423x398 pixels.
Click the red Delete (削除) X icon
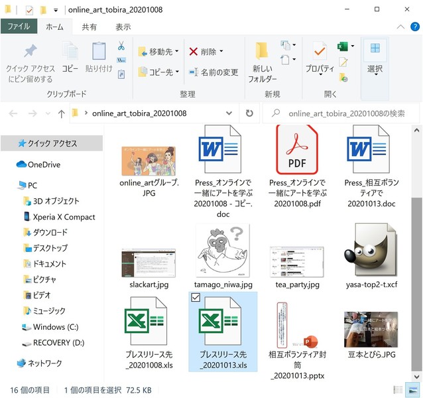point(194,51)
